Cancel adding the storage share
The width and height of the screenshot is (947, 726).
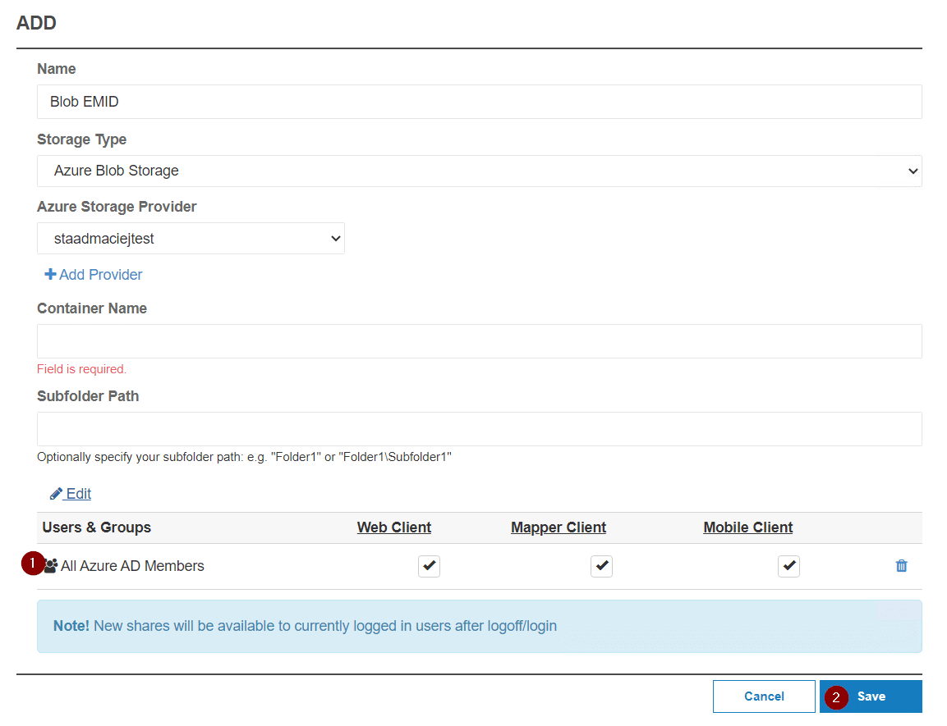764,696
